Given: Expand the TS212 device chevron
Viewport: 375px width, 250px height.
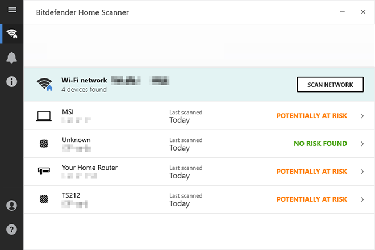Looking at the screenshot, I should (x=362, y=199).
